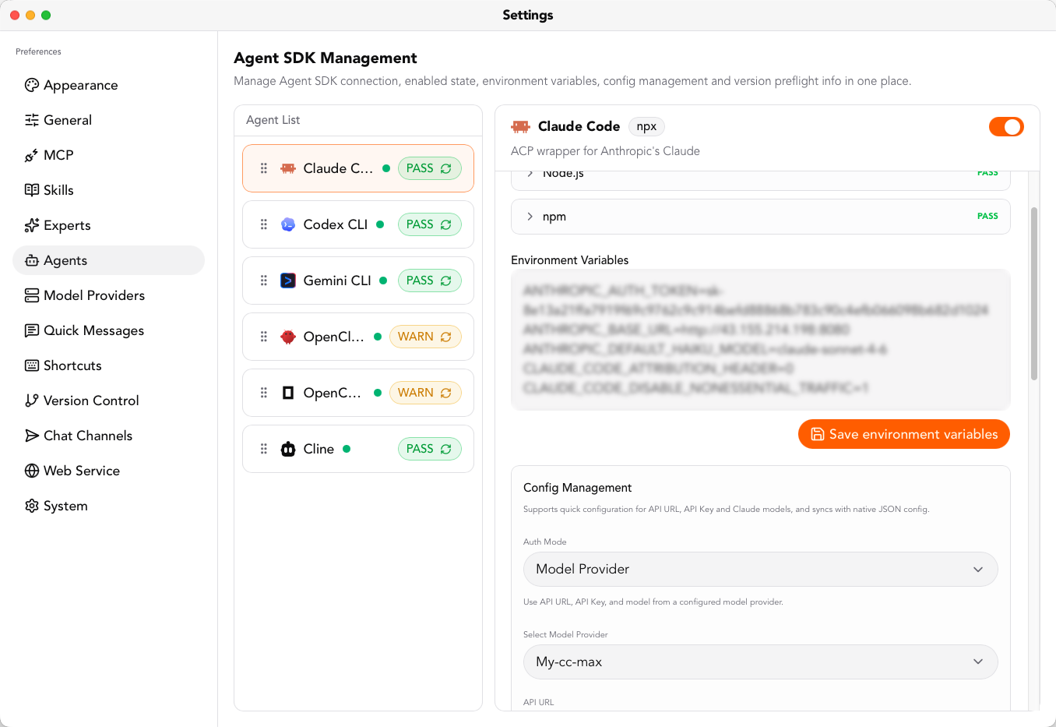Viewport: 1056px width, 727px height.
Task: Refresh the Codex CLI PASS check
Action: click(x=446, y=224)
